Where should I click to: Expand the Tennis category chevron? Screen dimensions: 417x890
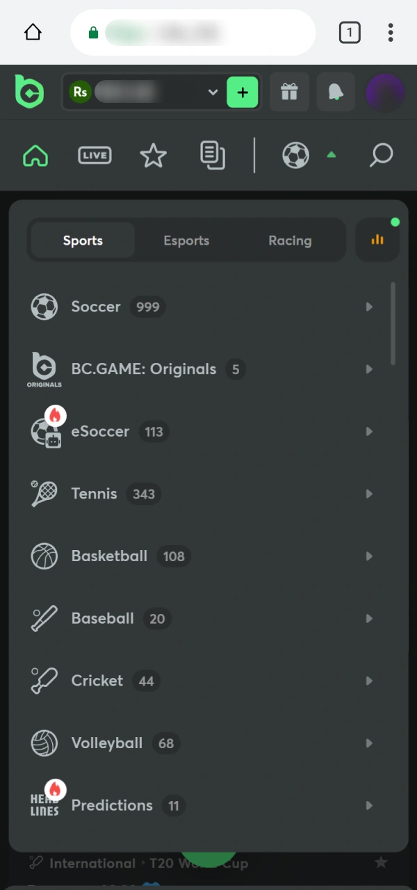[x=369, y=494]
